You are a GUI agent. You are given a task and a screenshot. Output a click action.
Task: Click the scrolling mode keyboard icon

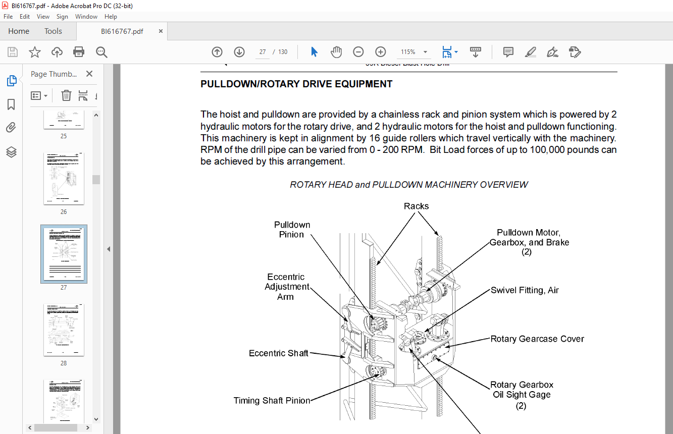tap(475, 52)
